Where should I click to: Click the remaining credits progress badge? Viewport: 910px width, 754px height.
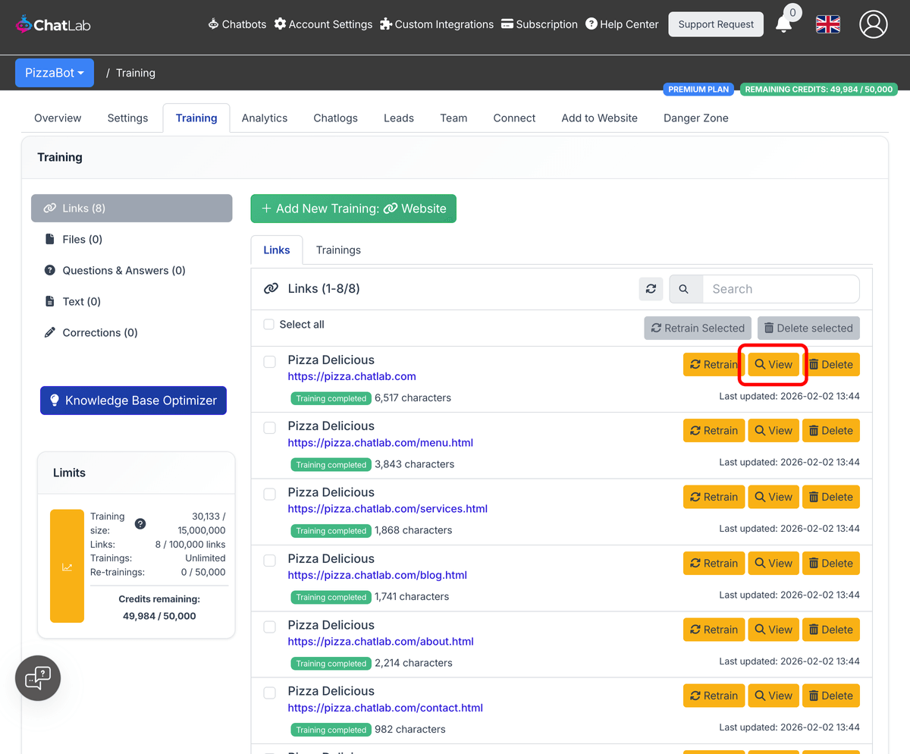(x=819, y=89)
